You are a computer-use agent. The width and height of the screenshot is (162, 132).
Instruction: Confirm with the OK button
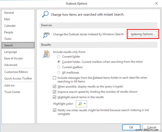click(x=131, y=127)
